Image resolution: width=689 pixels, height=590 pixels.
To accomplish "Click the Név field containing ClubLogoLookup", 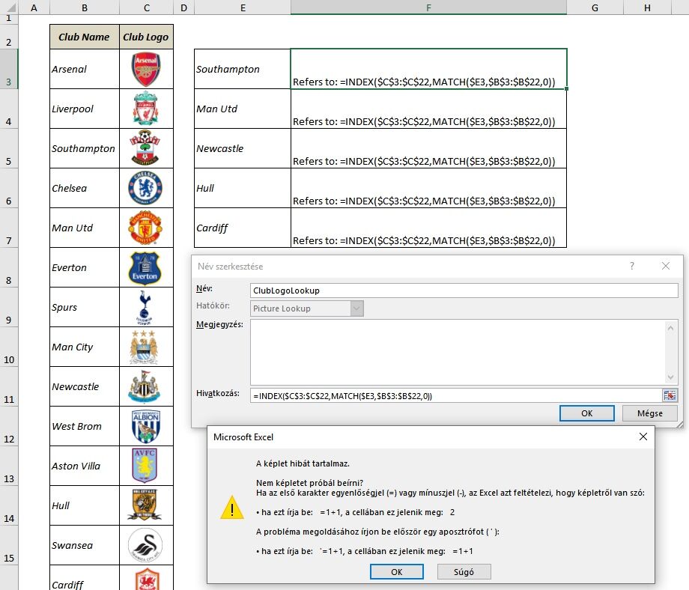I will (x=464, y=291).
